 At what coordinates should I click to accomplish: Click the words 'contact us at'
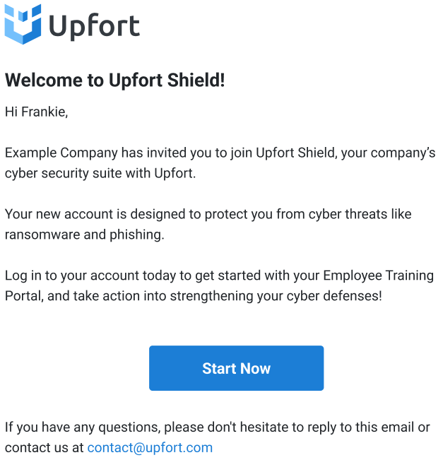pyautogui.click(x=45, y=448)
